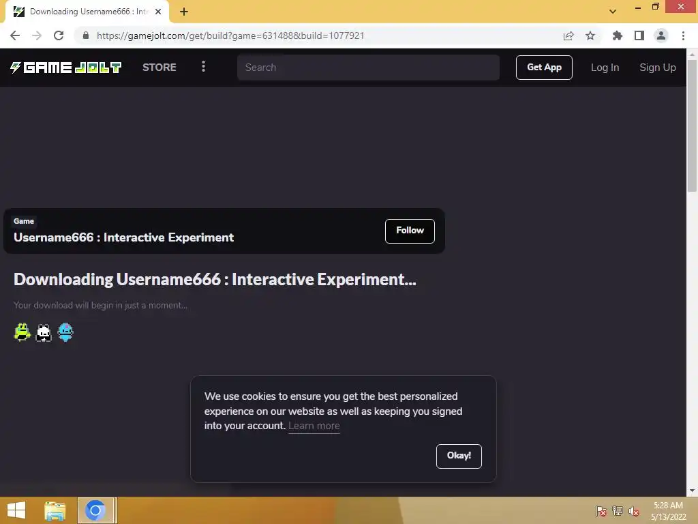The height and width of the screenshot is (524, 698).
Task: Click the Chromium taskbar icon
Action: (x=95, y=510)
